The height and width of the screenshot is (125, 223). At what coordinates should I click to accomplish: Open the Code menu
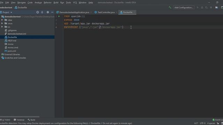(30, 2)
